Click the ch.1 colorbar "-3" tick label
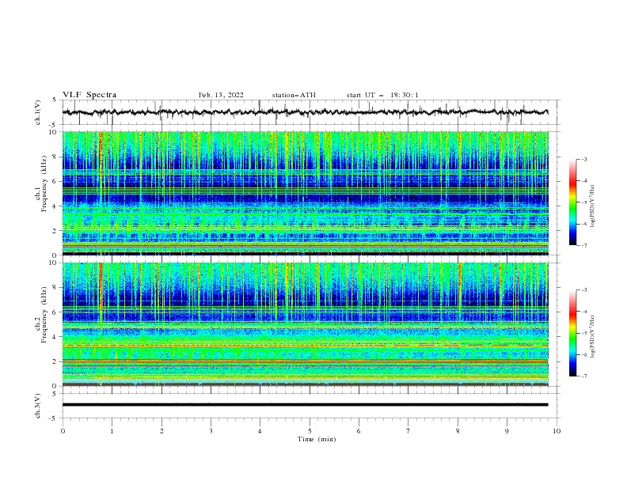 [583, 159]
